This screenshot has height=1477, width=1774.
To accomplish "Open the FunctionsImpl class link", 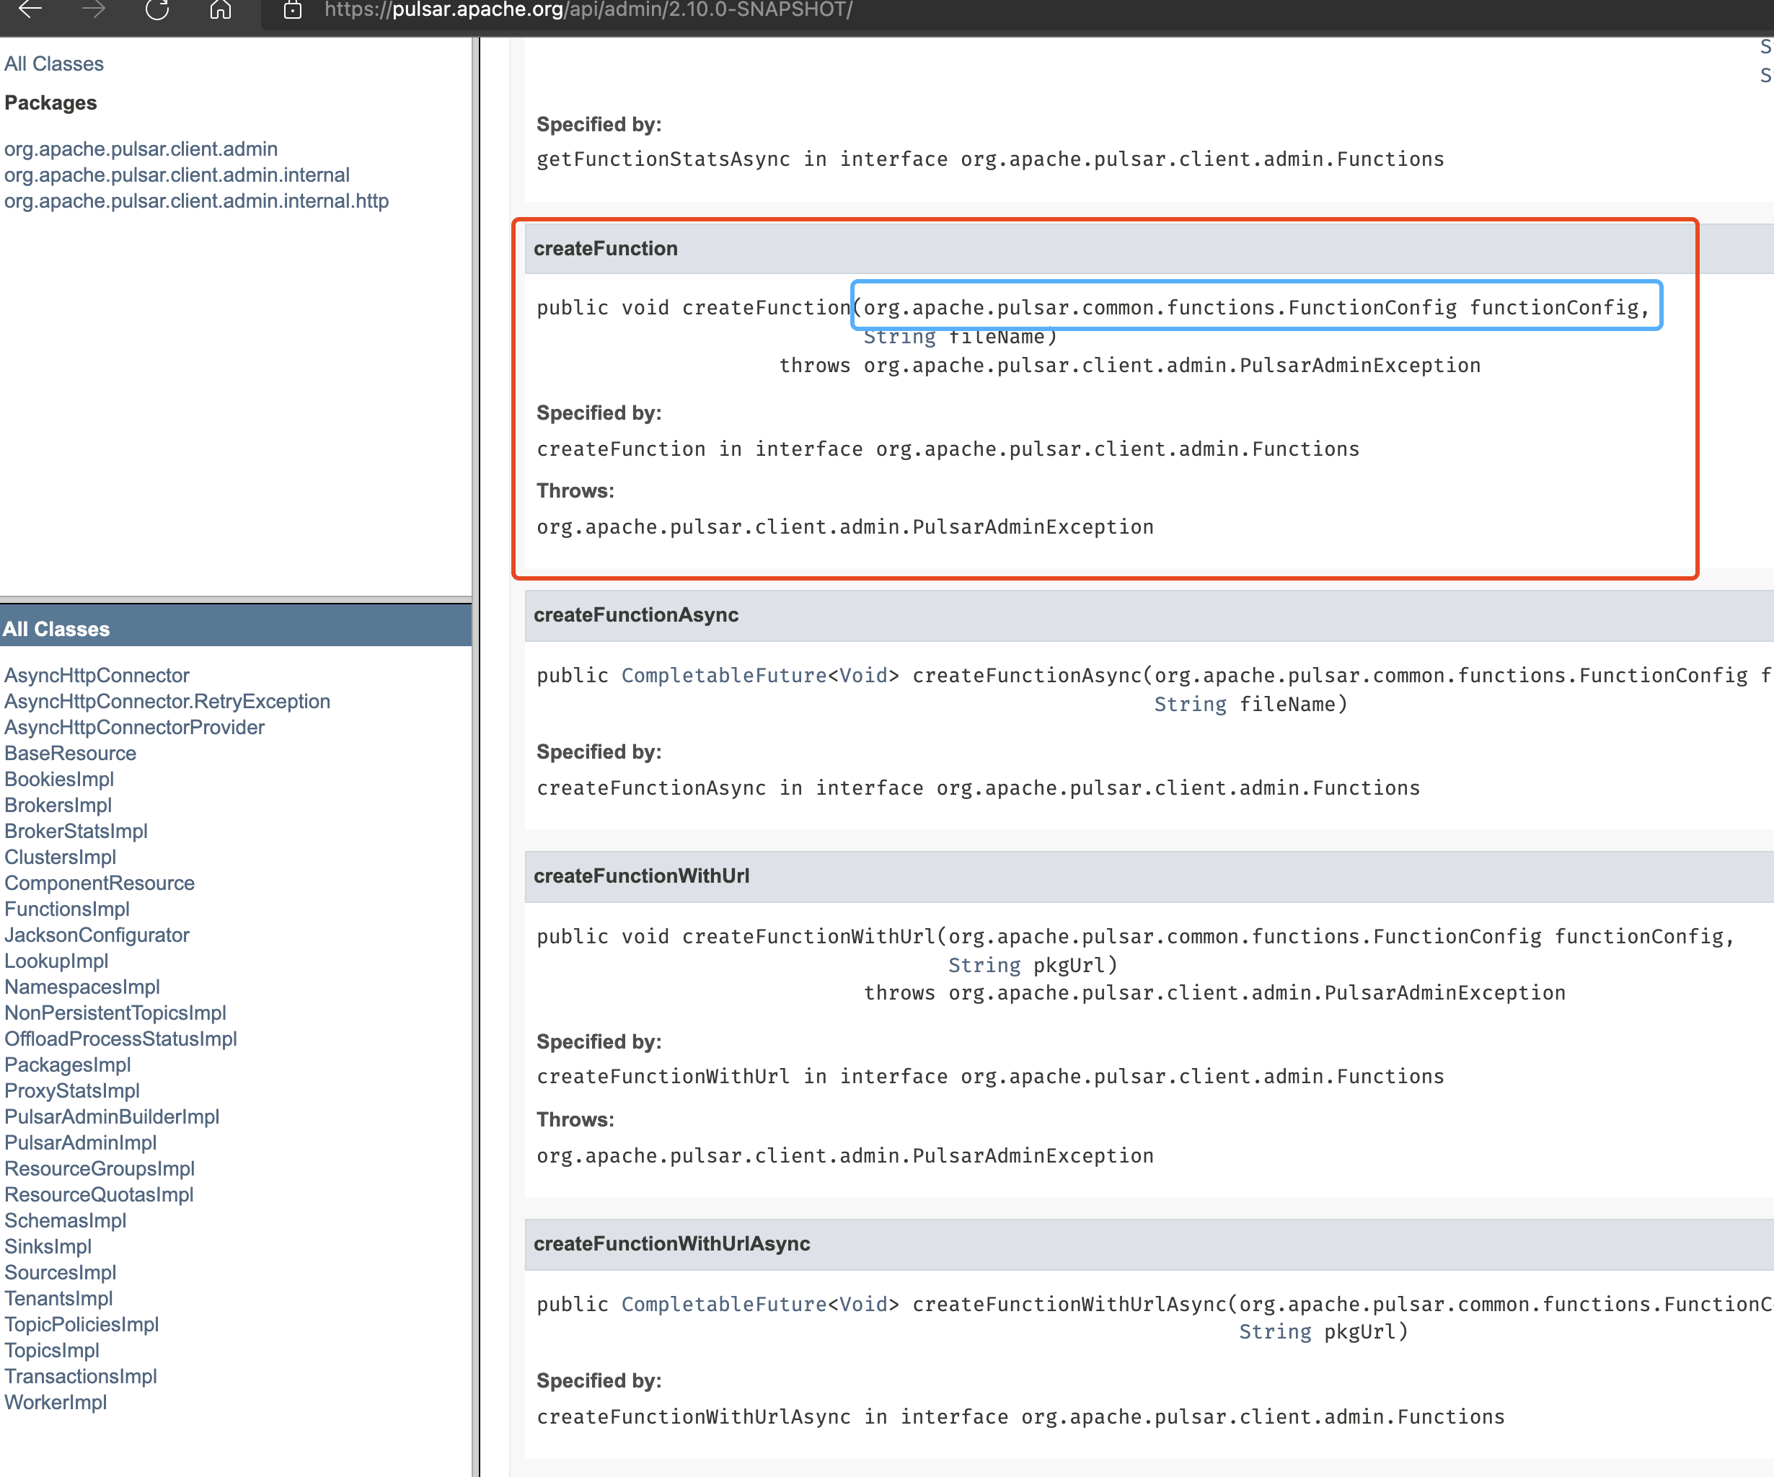I will tap(67, 909).
